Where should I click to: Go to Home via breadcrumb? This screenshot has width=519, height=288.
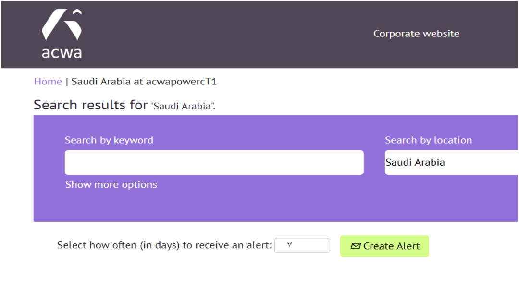(48, 82)
